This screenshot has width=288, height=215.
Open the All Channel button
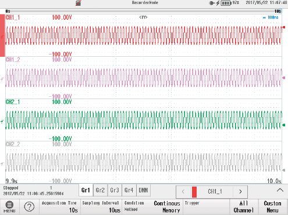244,207
